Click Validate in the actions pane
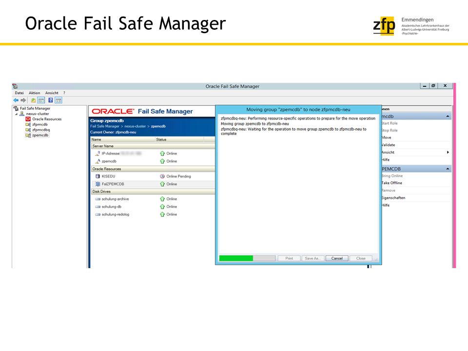This screenshot has height=351, width=468. [x=389, y=145]
